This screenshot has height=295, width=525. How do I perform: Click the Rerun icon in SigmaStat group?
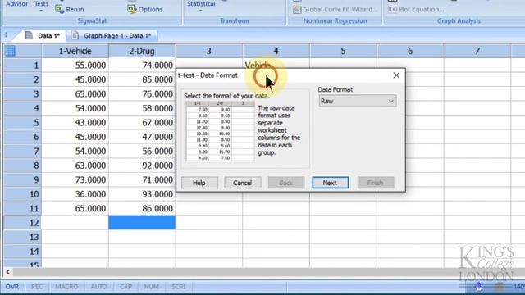[59, 9]
